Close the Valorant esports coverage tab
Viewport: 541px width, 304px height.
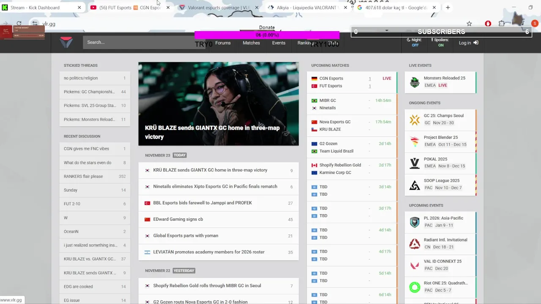257,8
